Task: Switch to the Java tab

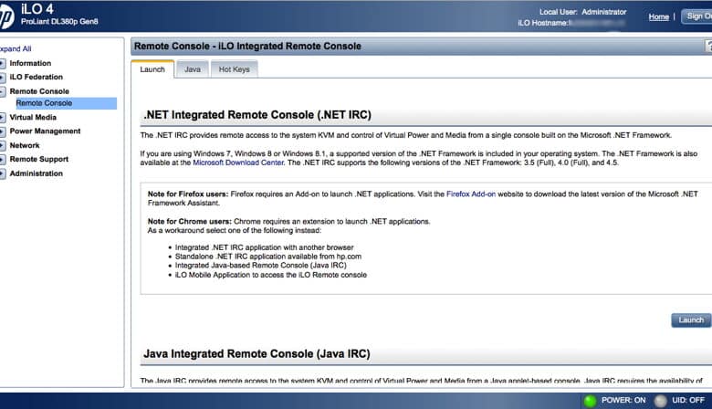Action: pyautogui.click(x=193, y=69)
